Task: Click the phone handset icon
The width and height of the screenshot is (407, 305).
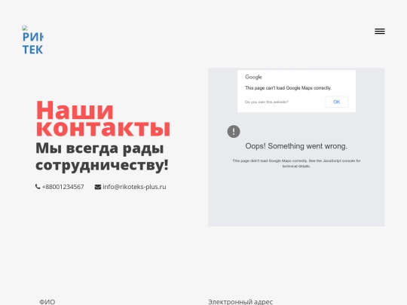Action: click(38, 187)
